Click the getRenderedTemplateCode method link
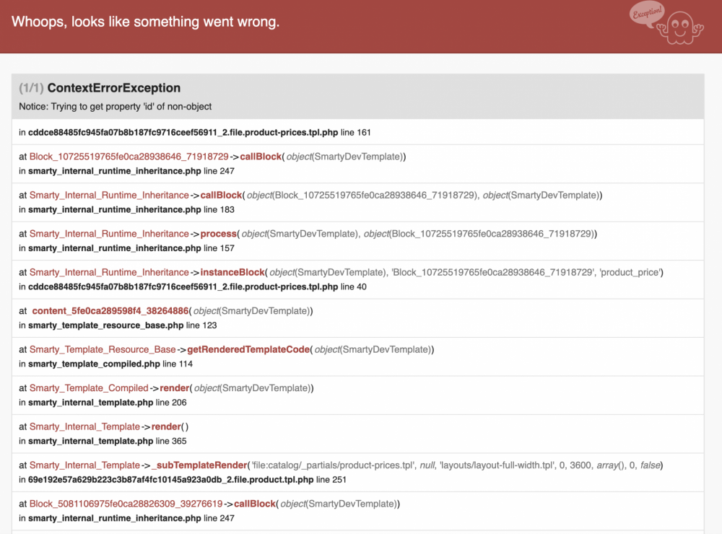The height and width of the screenshot is (534, 722). tap(249, 349)
